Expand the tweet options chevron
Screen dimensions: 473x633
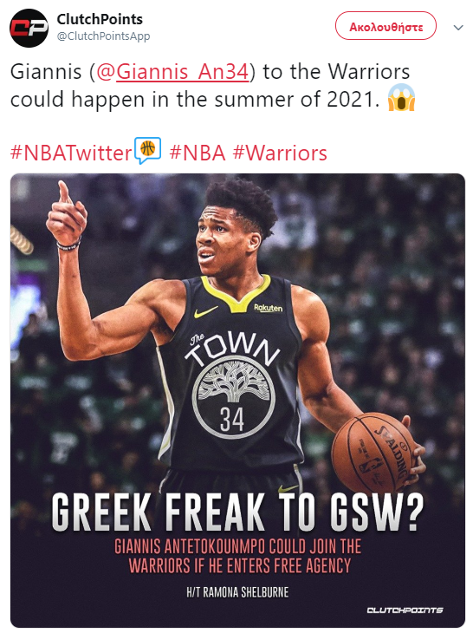(x=458, y=28)
